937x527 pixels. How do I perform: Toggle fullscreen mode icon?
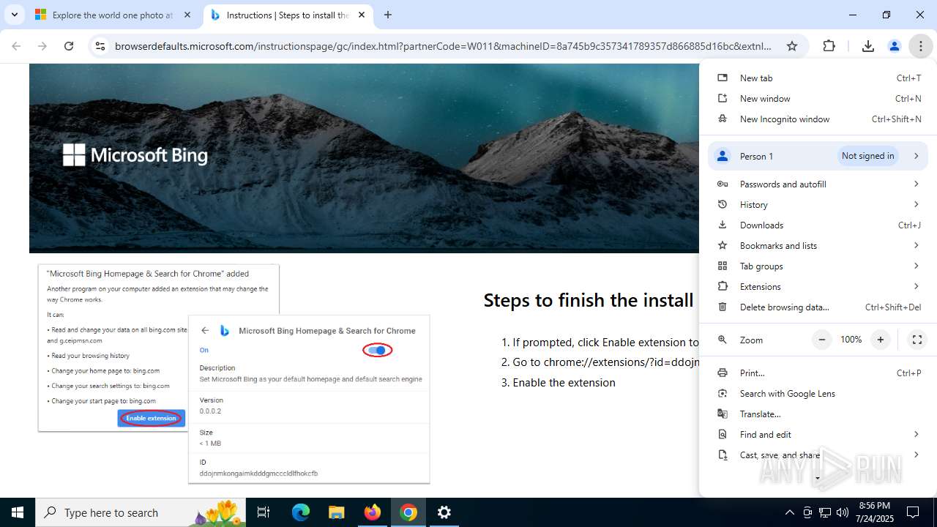(917, 340)
